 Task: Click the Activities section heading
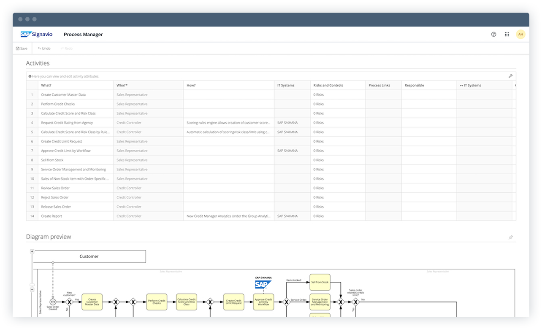click(38, 63)
